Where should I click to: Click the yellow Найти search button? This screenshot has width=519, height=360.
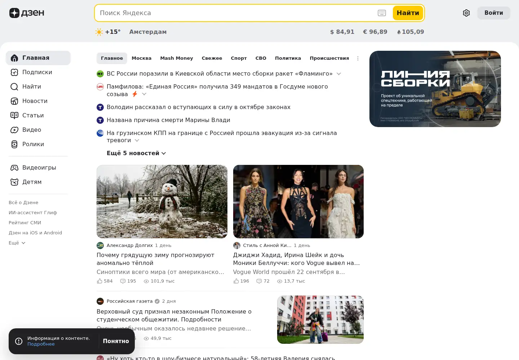[x=408, y=13]
